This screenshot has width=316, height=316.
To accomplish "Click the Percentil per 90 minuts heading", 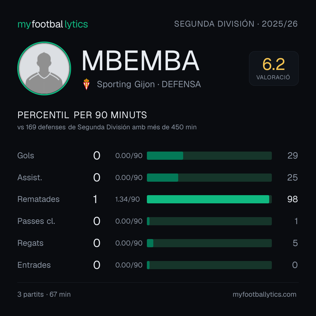I will pos(82,115).
